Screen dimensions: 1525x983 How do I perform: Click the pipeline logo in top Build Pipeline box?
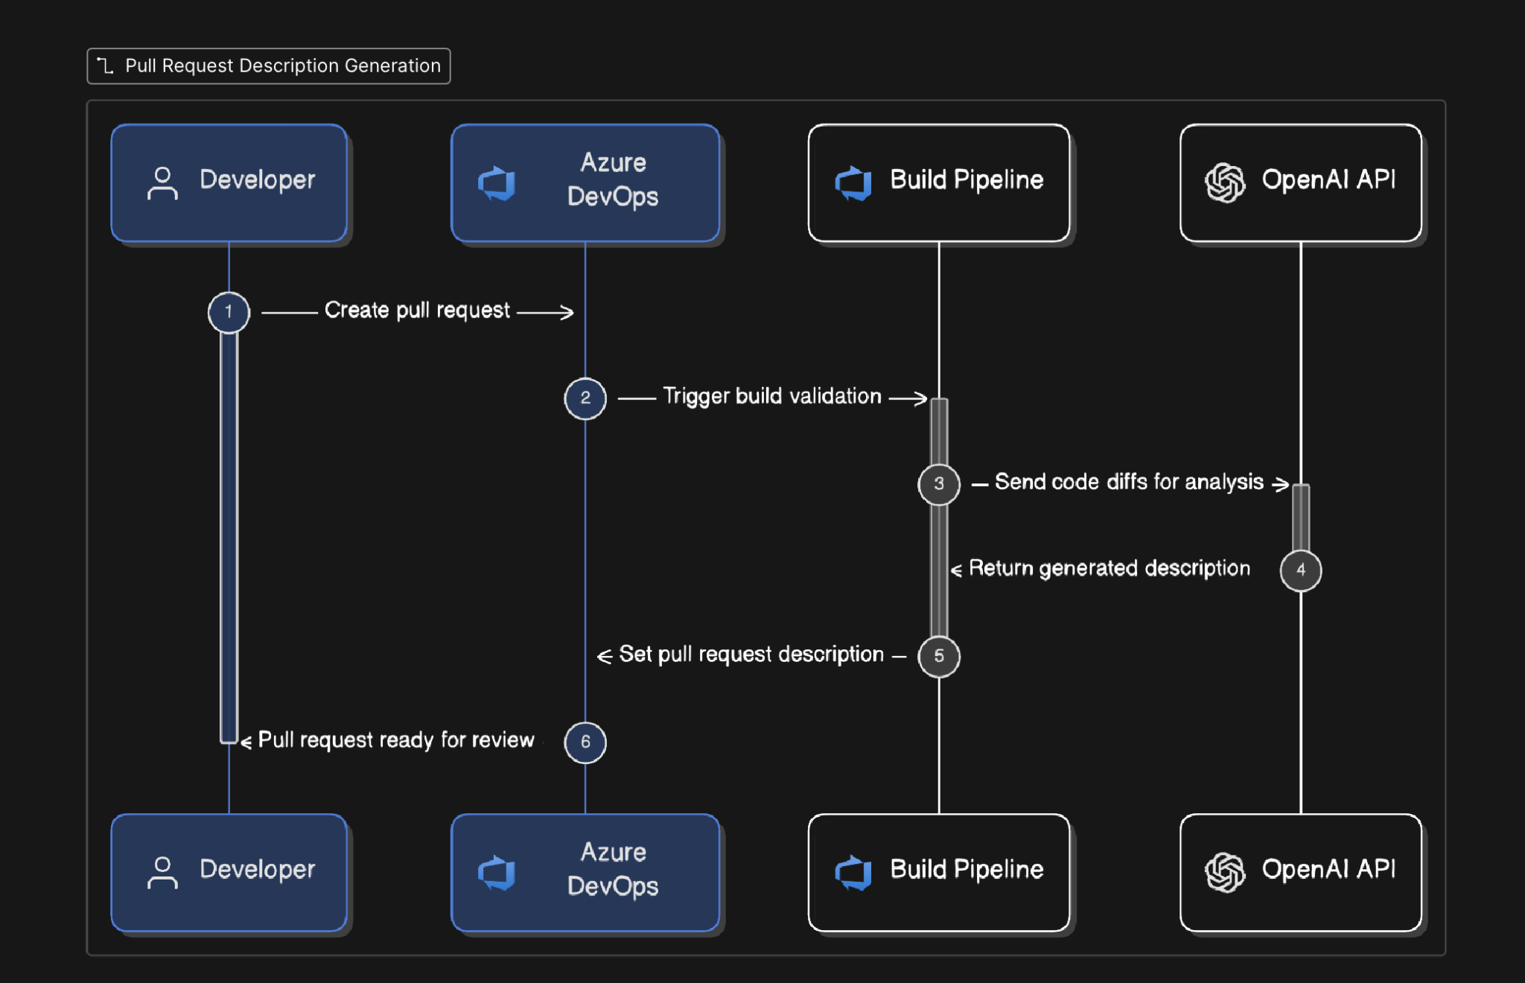(853, 183)
